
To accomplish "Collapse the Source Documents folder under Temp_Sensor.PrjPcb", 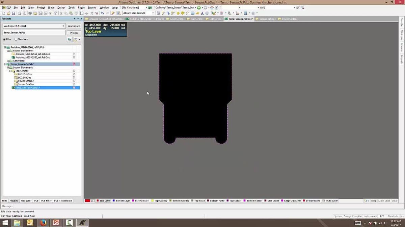I will click(7, 67).
